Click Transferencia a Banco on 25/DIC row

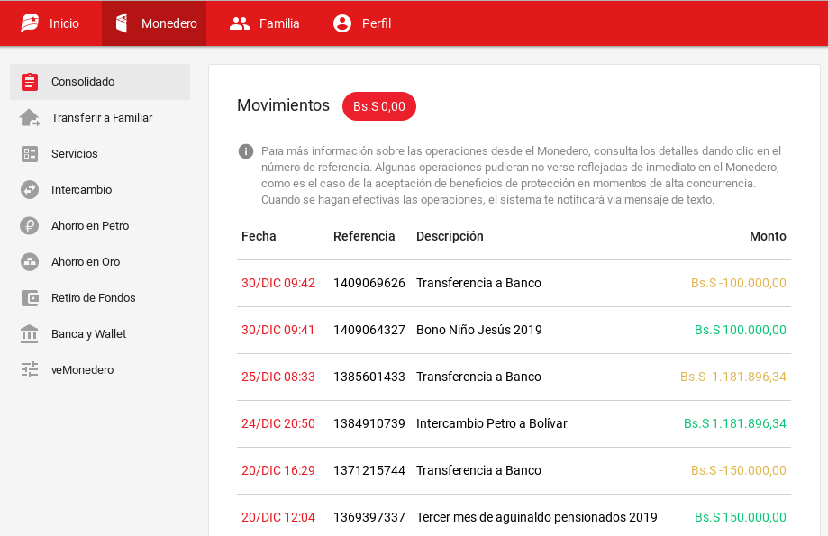tap(478, 377)
